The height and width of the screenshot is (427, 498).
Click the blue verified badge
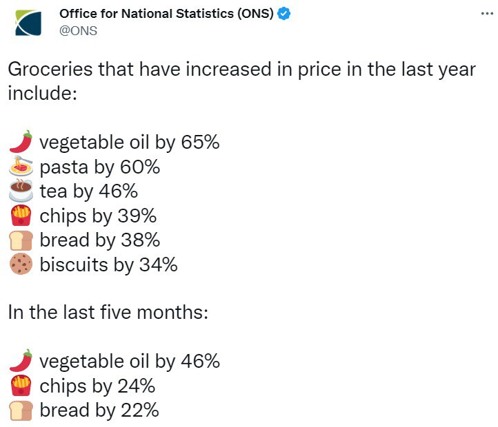coord(283,14)
